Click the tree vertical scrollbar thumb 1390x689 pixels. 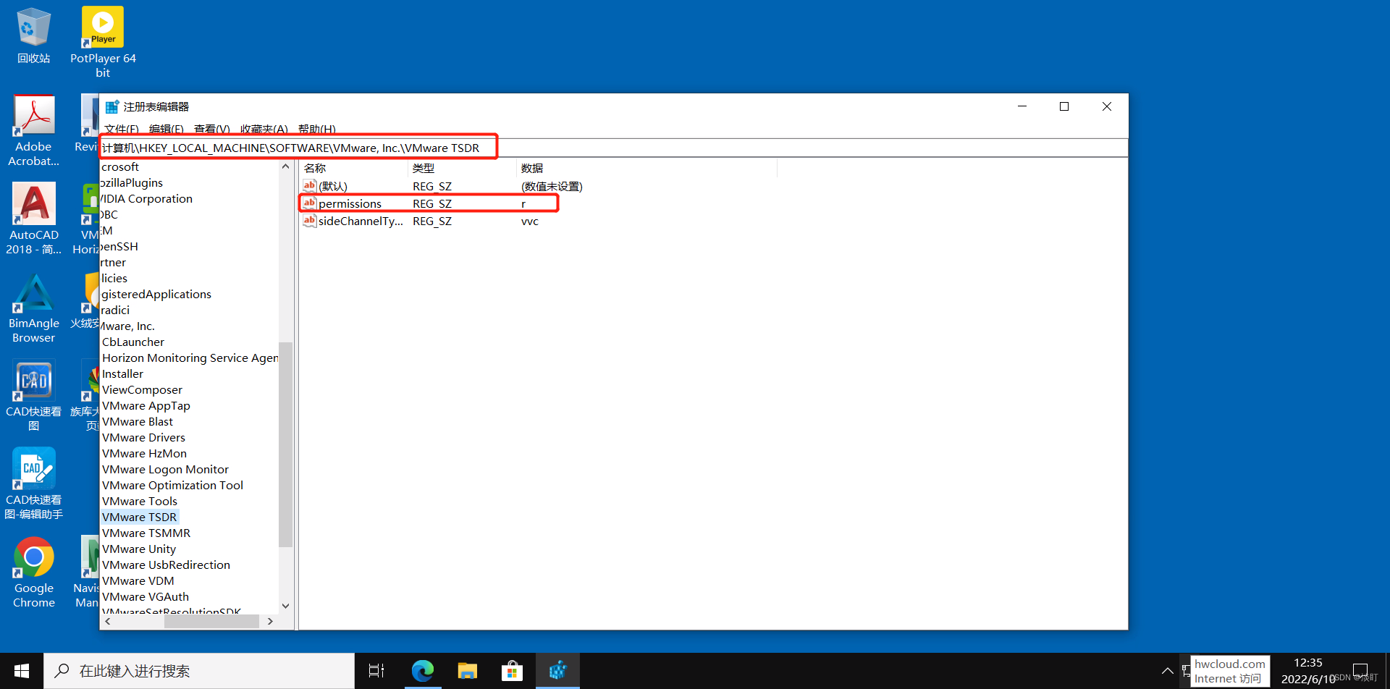(x=285, y=444)
